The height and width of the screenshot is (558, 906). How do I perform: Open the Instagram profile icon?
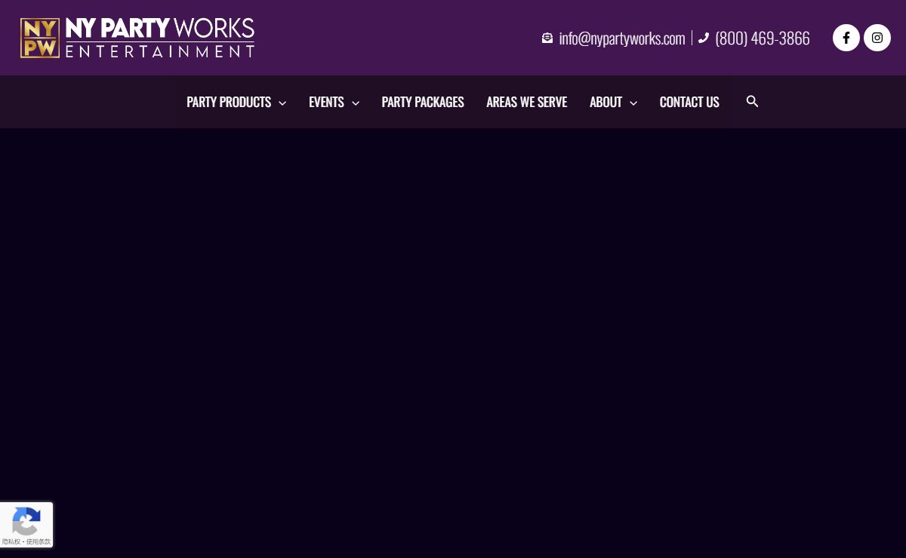click(877, 38)
